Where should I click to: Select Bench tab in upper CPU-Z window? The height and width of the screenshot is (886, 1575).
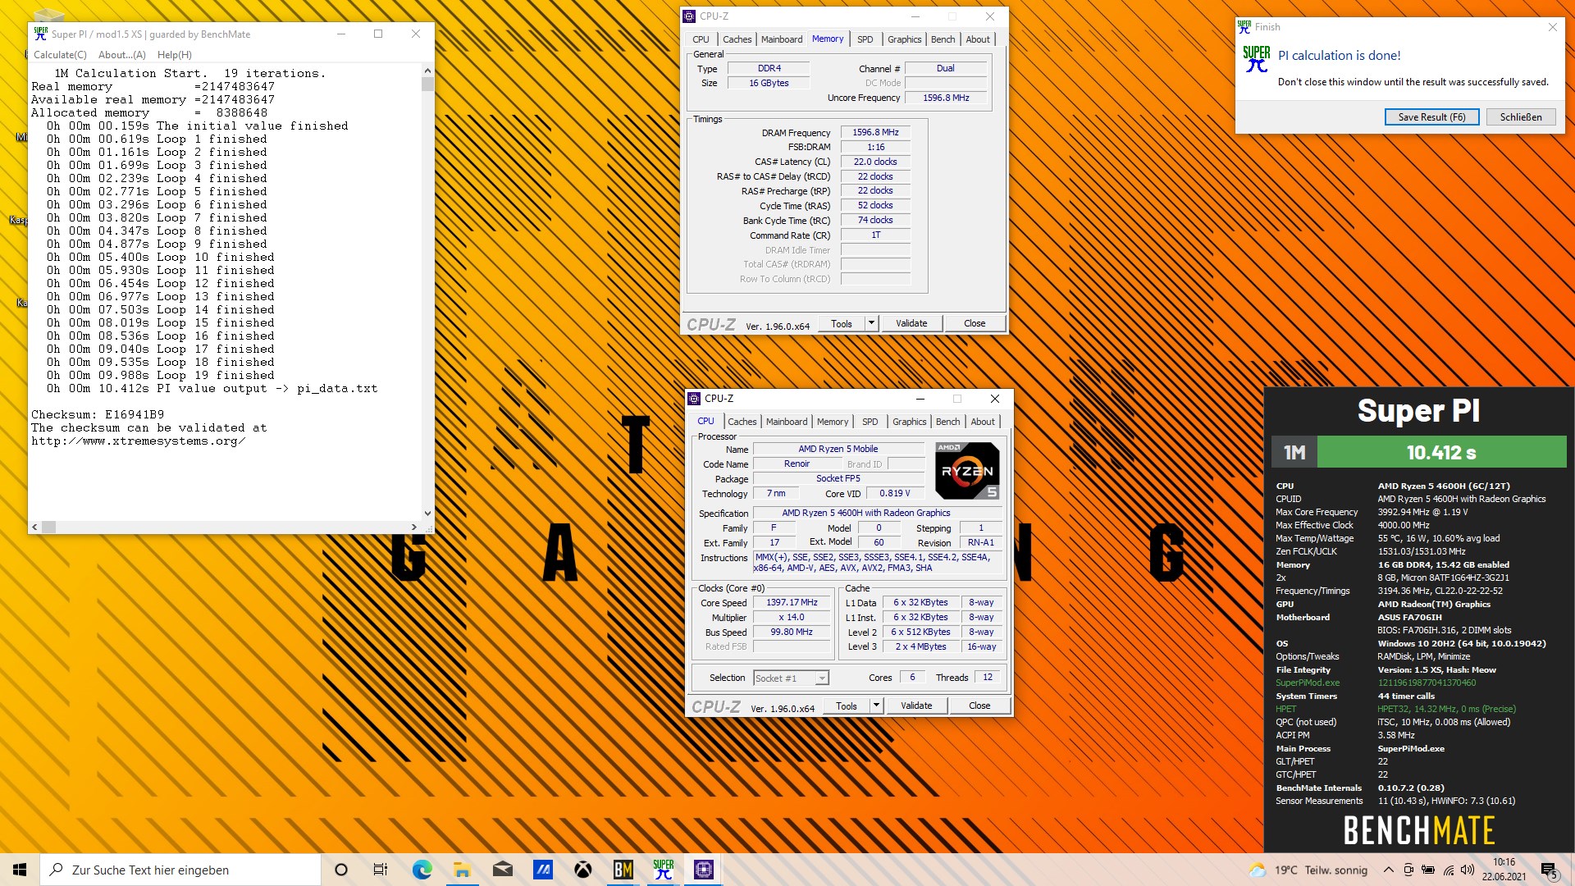pos(943,39)
